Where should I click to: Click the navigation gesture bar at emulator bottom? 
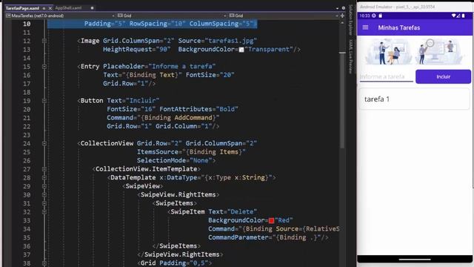pyautogui.click(x=415, y=260)
